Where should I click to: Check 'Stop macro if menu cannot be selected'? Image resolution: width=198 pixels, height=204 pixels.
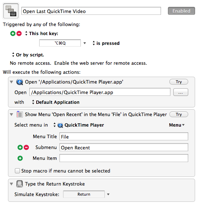tap(17, 171)
